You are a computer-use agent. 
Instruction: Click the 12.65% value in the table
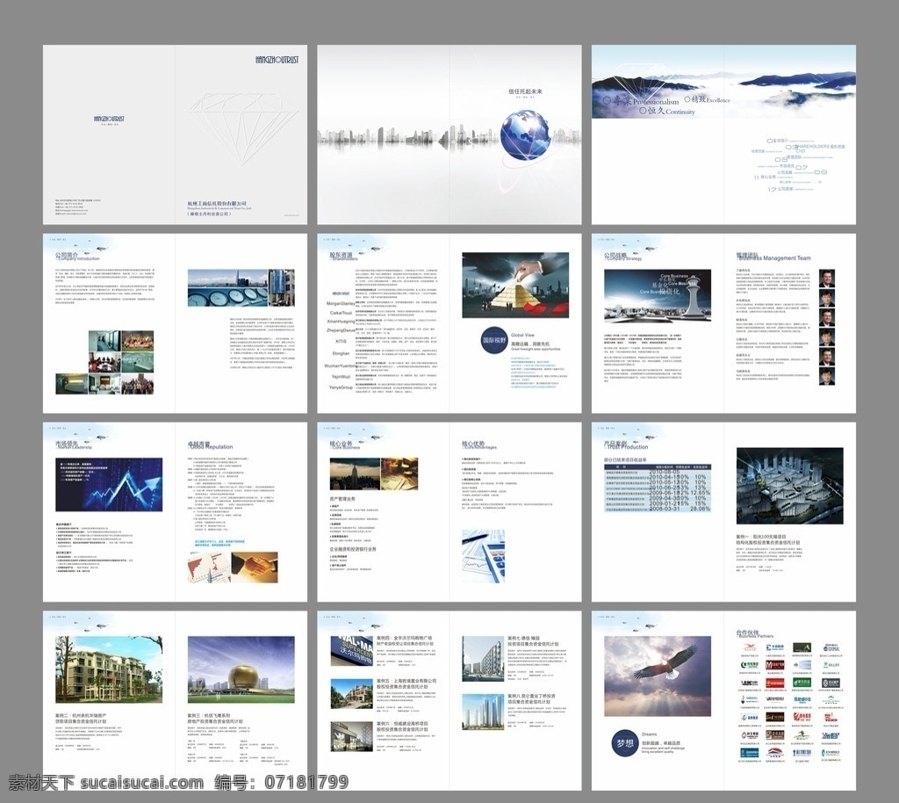701,493
